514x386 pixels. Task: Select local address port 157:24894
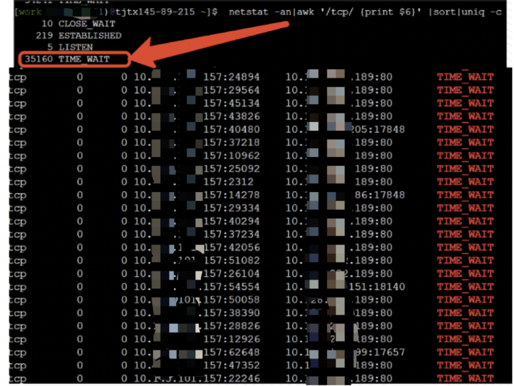231,77
